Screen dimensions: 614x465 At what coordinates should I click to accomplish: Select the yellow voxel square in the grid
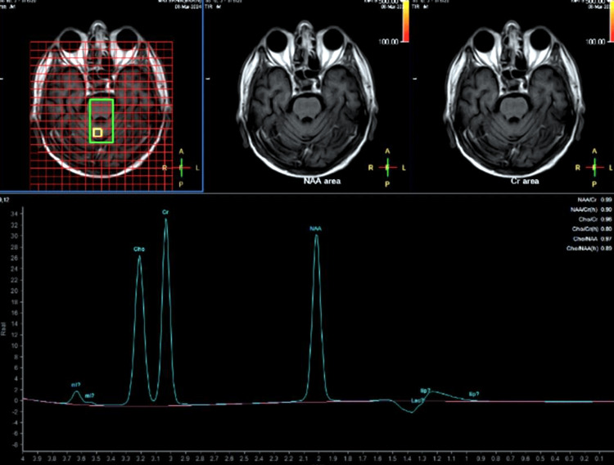tap(98, 133)
